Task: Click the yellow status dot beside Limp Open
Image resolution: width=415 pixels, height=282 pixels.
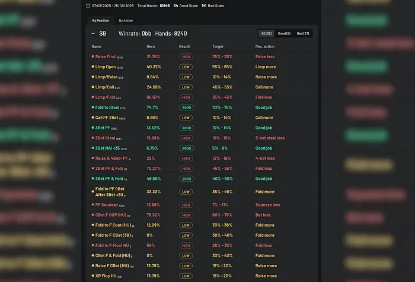Action: pyautogui.click(x=92, y=66)
